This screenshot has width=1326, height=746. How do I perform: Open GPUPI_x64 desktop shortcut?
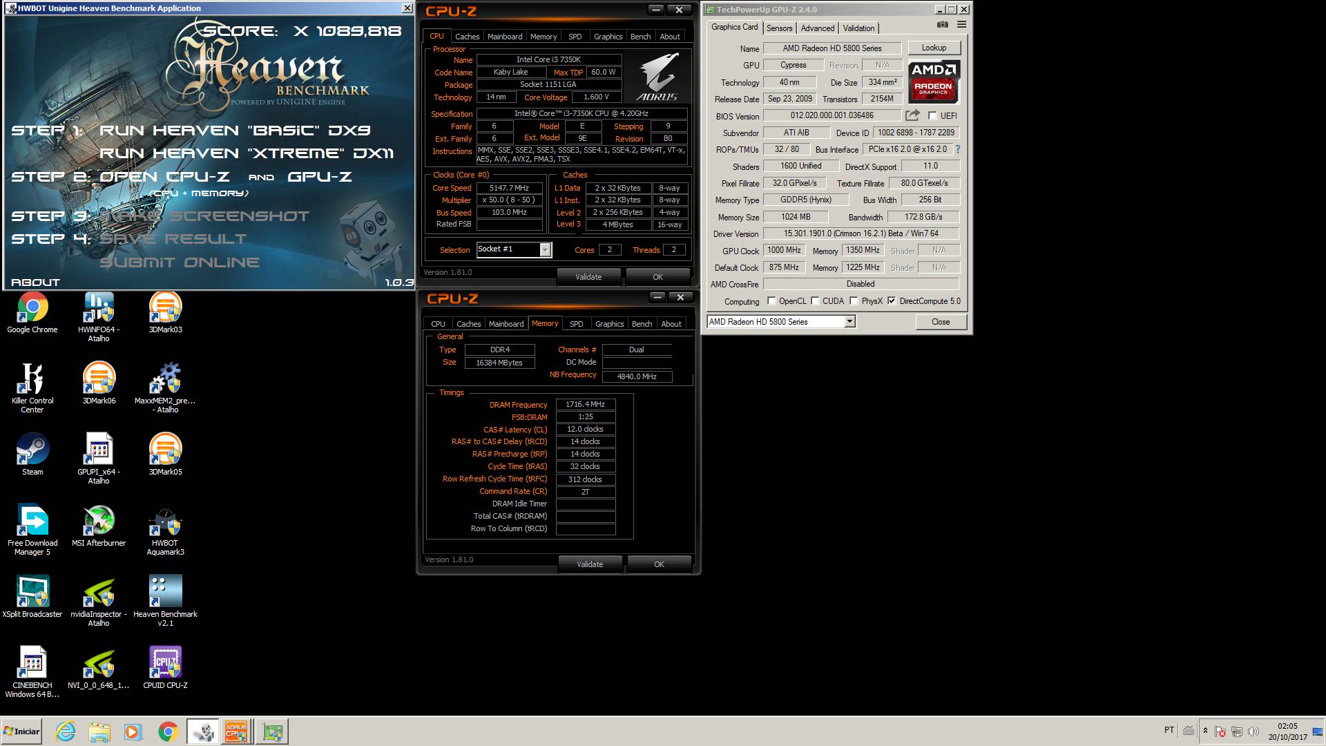coord(99,459)
